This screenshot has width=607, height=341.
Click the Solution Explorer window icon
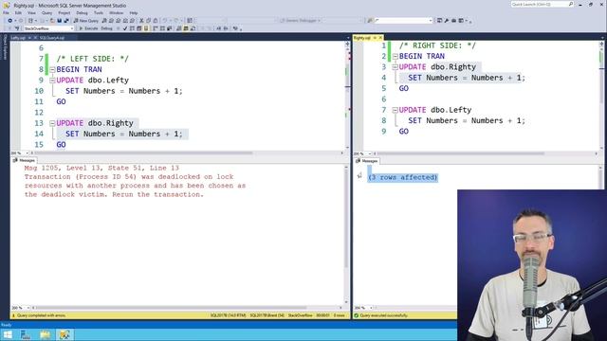(439, 21)
